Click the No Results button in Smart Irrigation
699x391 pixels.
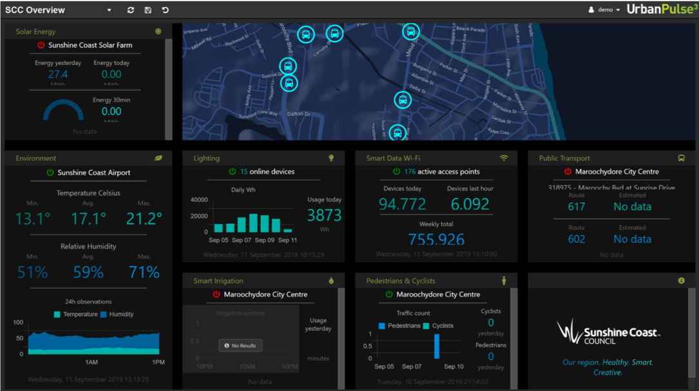240,345
